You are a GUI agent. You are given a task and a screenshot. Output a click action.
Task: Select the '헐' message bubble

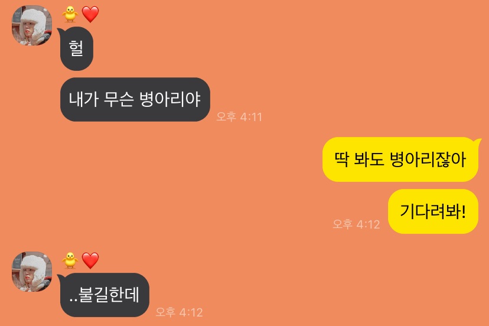[x=76, y=48]
